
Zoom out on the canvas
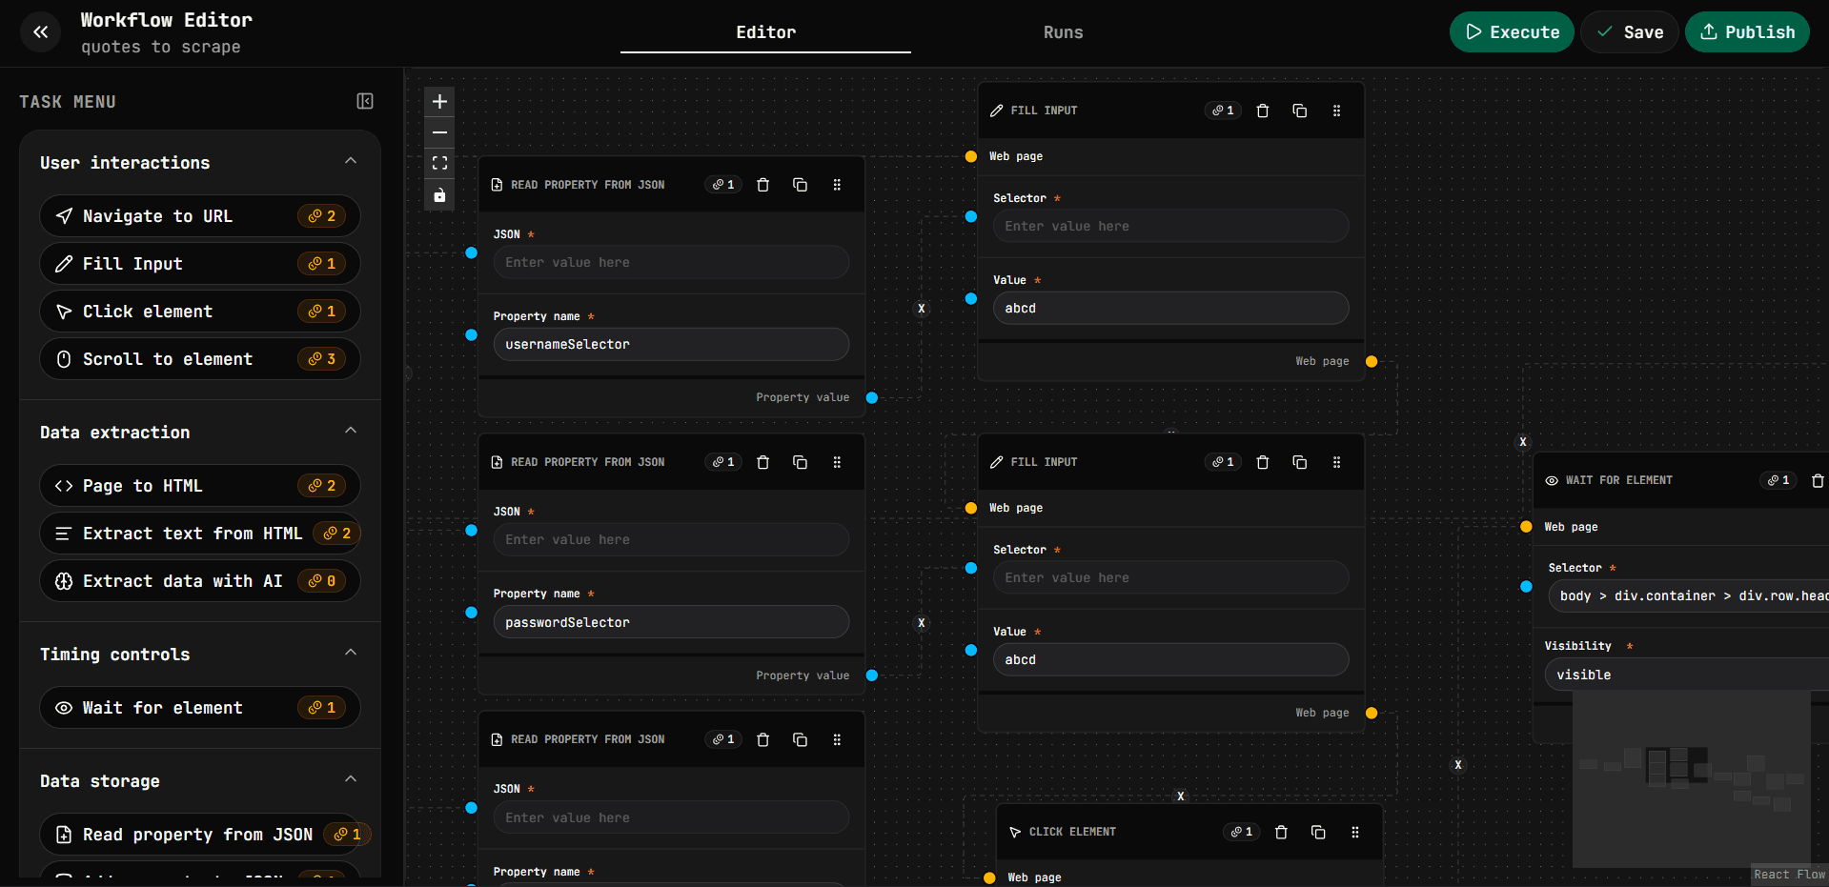[x=439, y=132]
